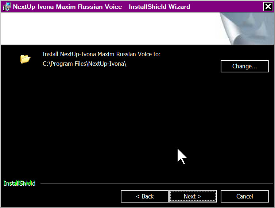275x208 pixels.
Task: Click the window title text
Action: click(x=101, y=7)
